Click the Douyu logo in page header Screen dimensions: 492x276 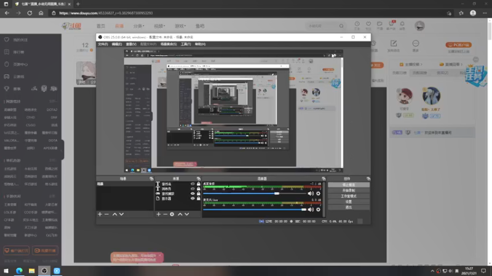[71, 26]
